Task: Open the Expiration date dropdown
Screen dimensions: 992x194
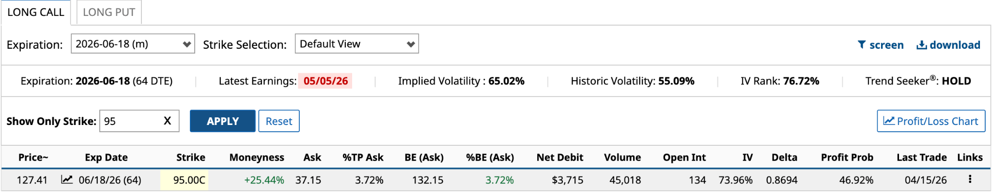Action: pyautogui.click(x=133, y=44)
